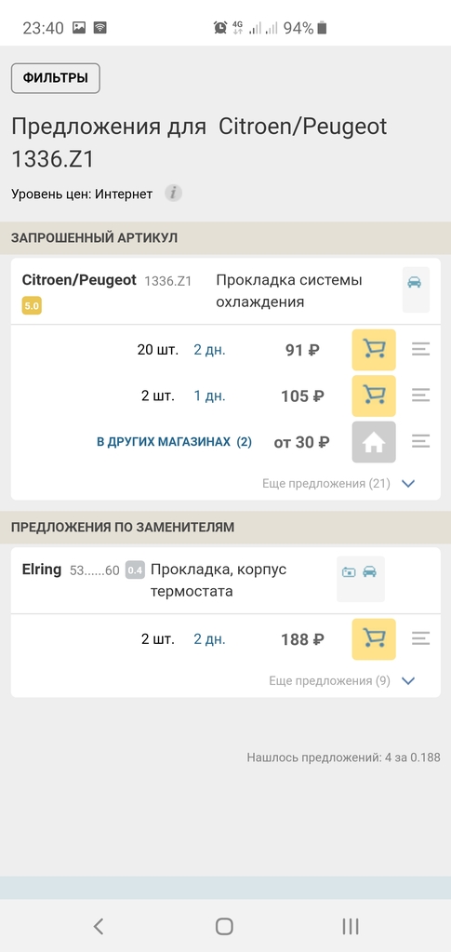Screen dimensions: 451x952
Task: Tap the price level info icon
Action: click(174, 194)
